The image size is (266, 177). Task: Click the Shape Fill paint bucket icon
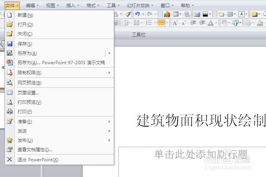click(260, 23)
